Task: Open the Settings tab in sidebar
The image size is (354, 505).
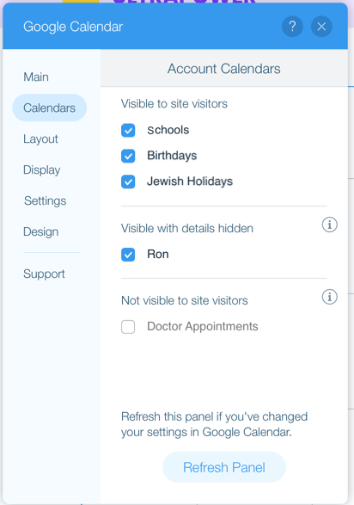Action: [45, 201]
